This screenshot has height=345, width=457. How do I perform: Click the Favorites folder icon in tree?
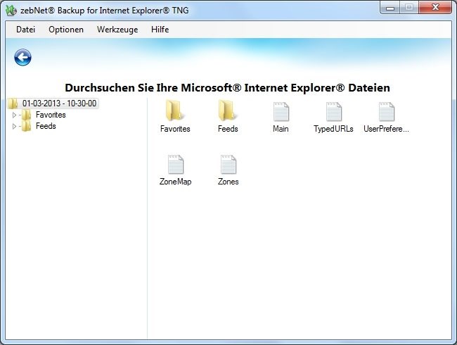[x=27, y=115]
